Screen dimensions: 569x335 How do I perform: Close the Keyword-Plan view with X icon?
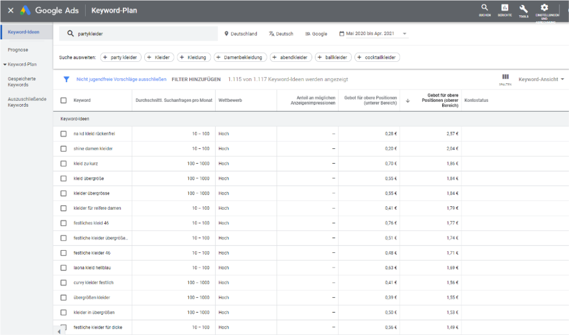(11, 11)
